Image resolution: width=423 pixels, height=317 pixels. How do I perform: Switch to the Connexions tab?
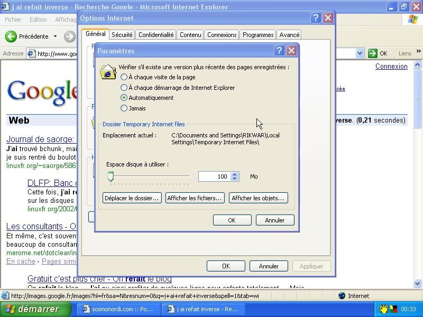click(222, 35)
